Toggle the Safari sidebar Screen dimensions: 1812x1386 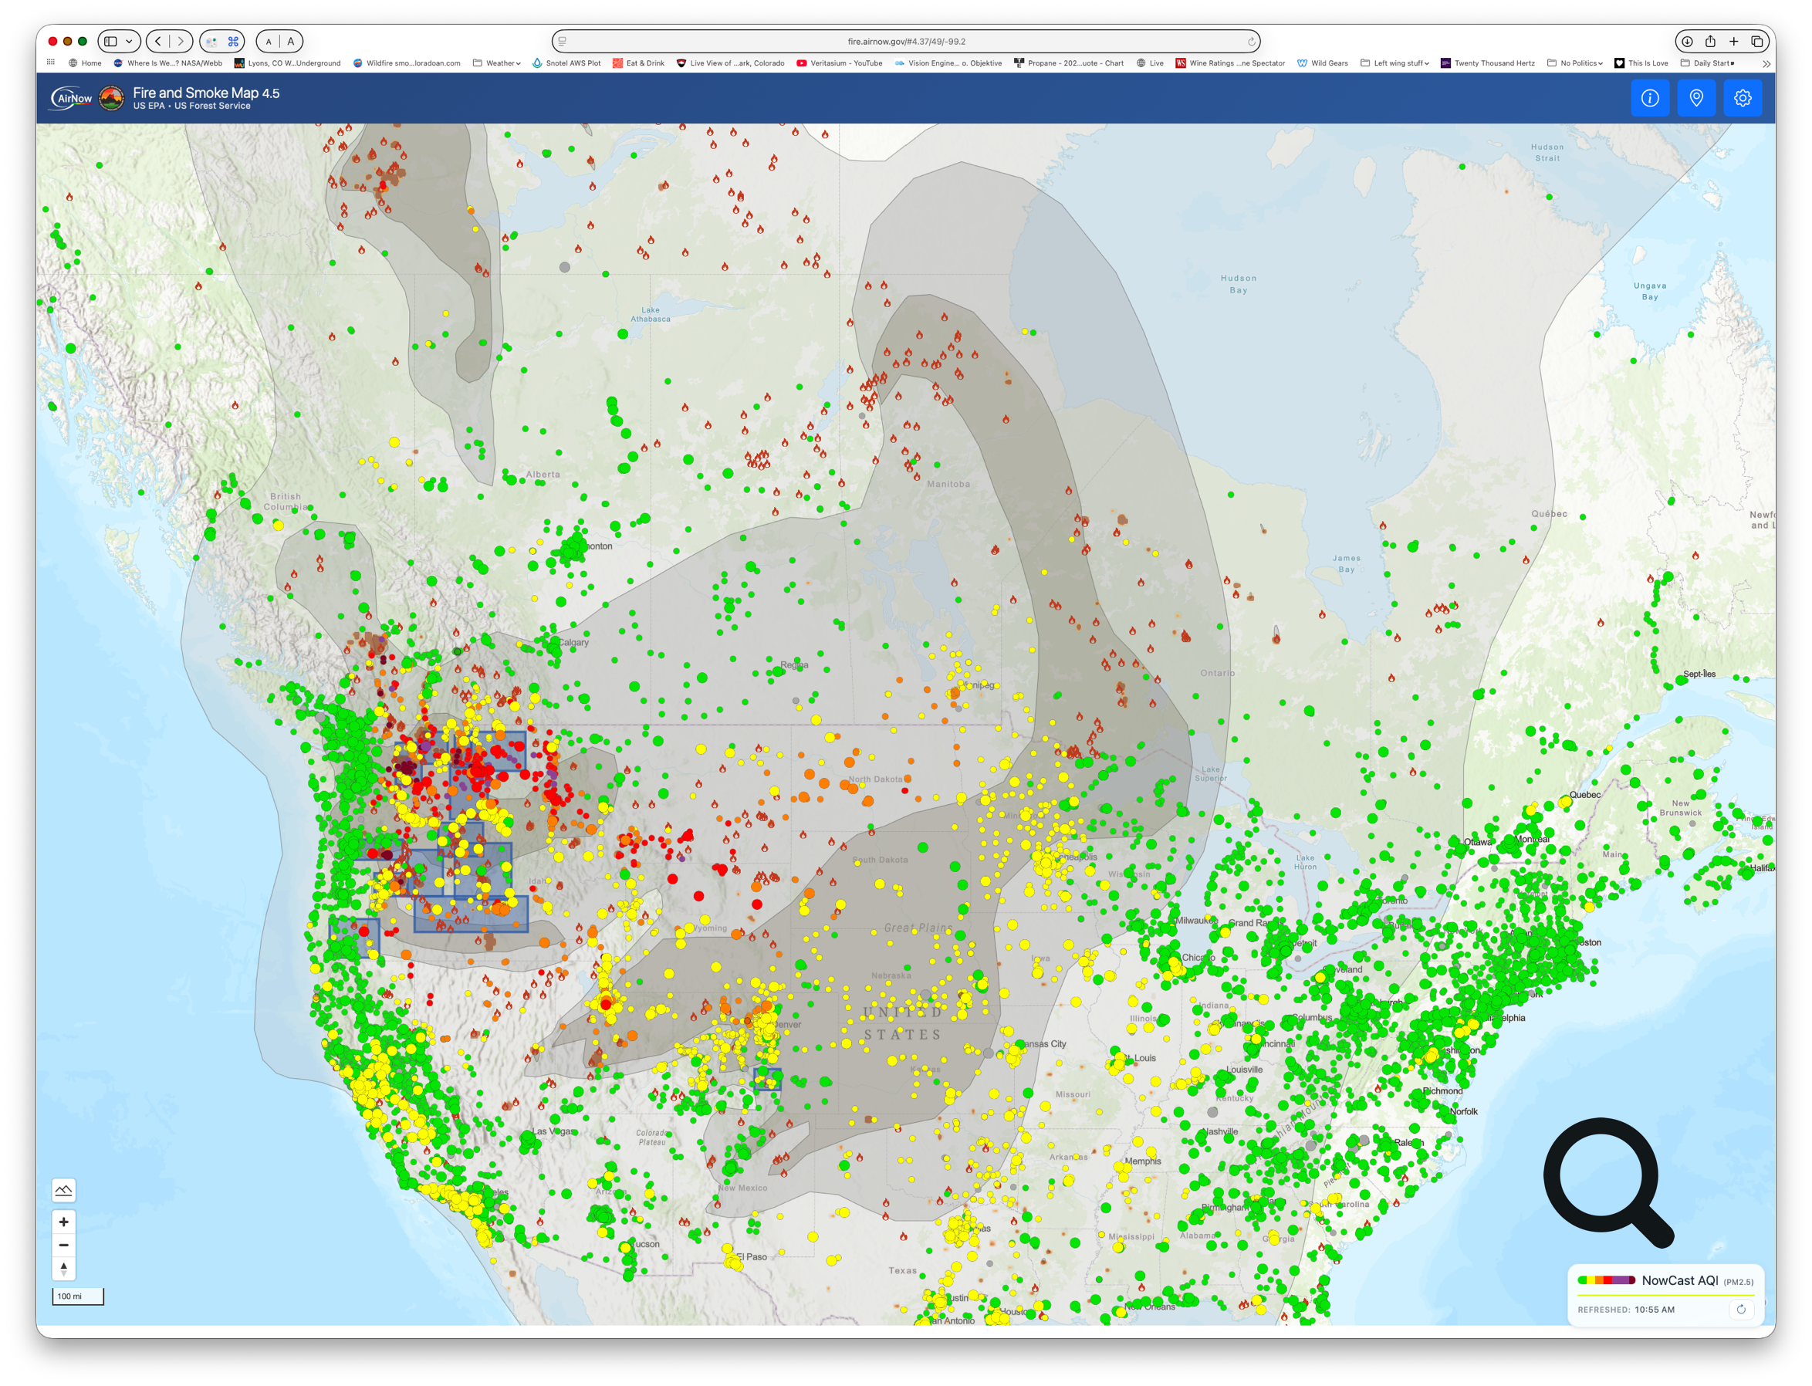[x=110, y=41]
